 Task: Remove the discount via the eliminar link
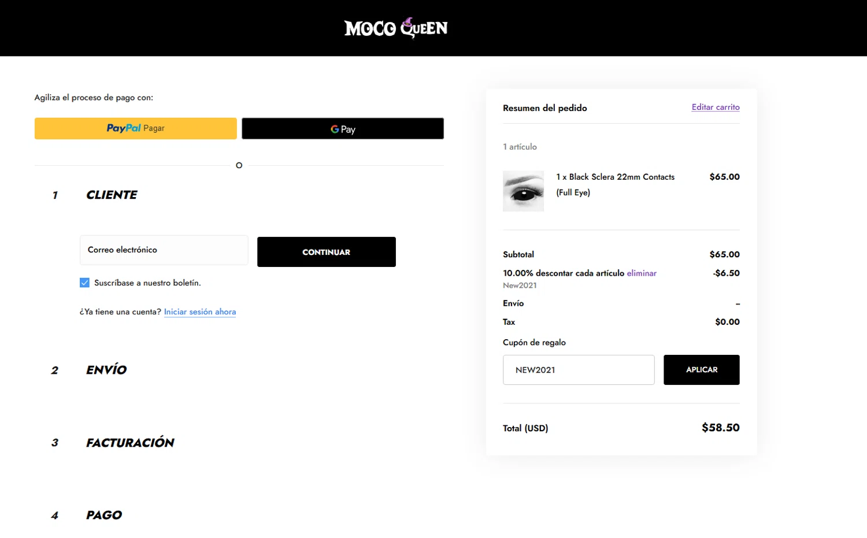pyautogui.click(x=642, y=273)
